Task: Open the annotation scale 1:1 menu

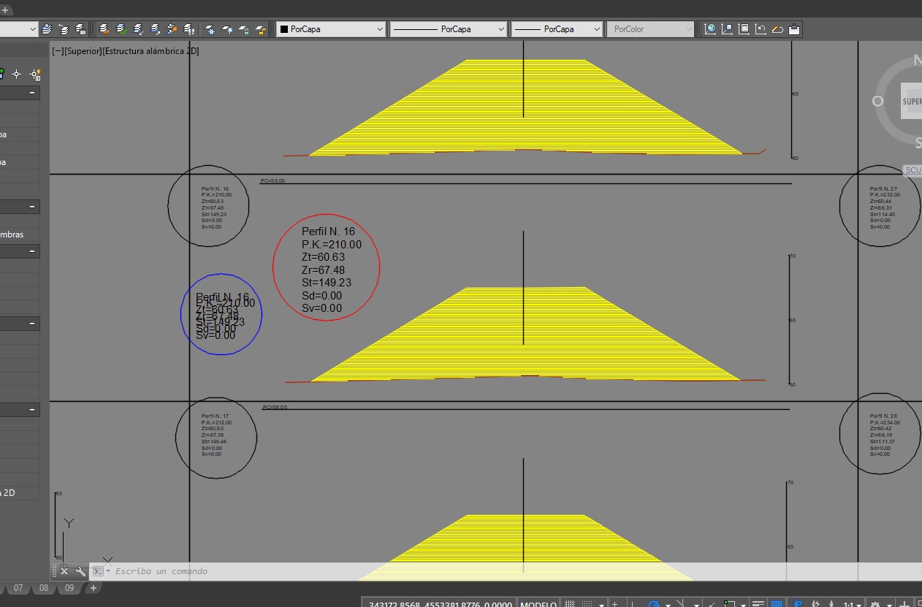Action: coord(853,605)
